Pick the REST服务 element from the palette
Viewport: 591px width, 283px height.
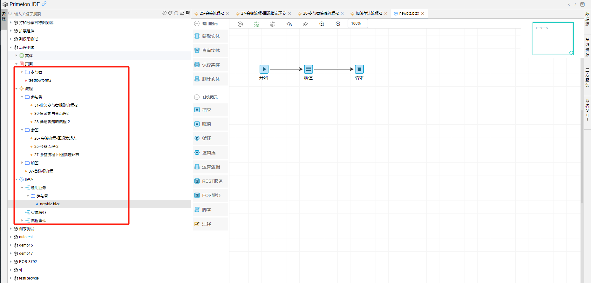pos(210,181)
